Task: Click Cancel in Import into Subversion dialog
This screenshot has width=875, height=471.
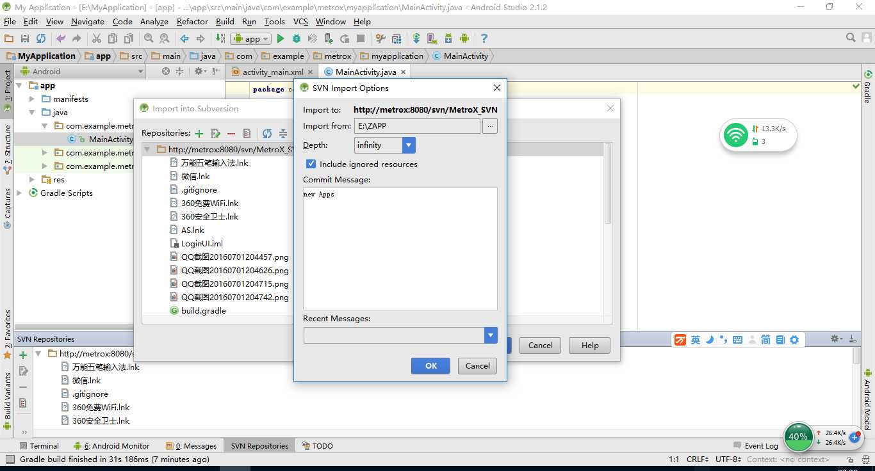Action: 540,345
